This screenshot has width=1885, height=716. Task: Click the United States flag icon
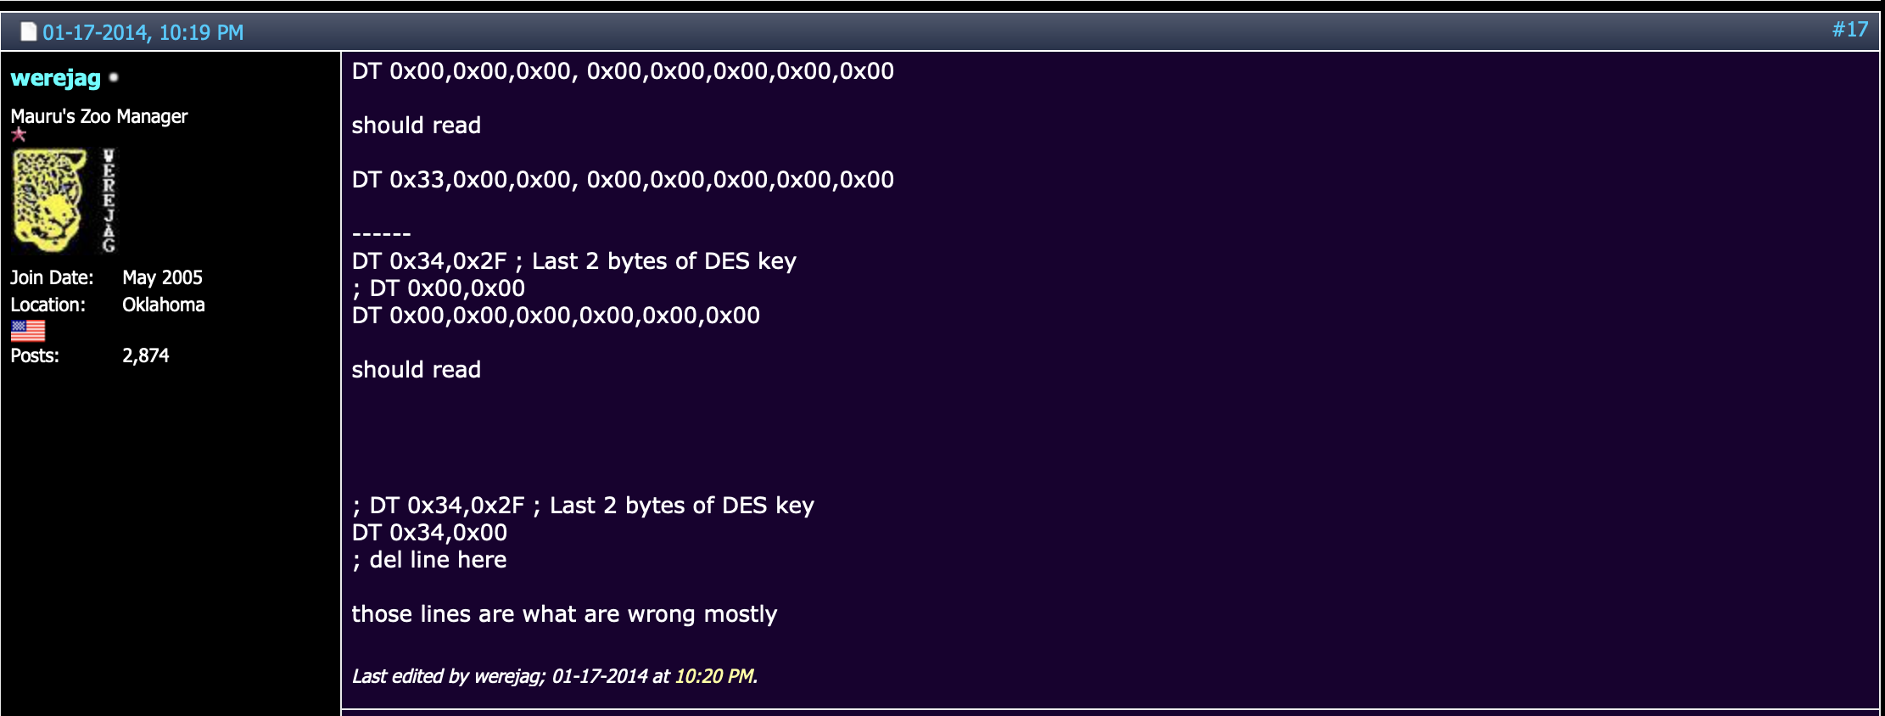[28, 330]
